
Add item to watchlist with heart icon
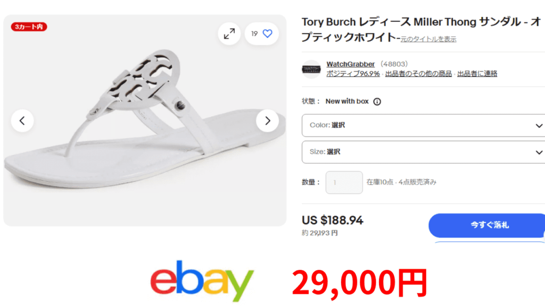tap(267, 33)
